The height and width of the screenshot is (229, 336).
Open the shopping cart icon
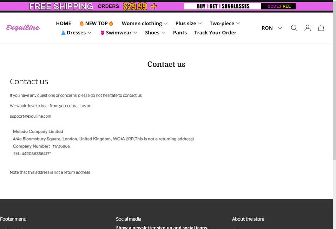321,28
